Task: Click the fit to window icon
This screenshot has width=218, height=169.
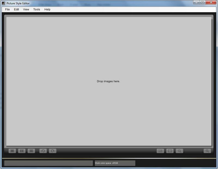Action: [x=170, y=151]
